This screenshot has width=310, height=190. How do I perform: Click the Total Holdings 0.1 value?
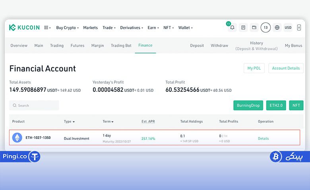click(x=182, y=136)
